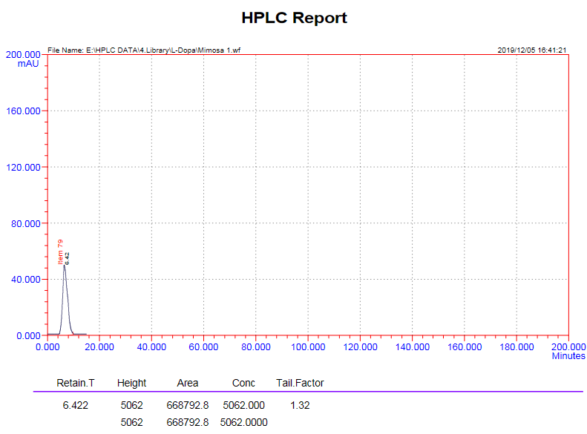Screen dimensions: 587x434
Task: Click the 160.000 y-axis tick label
Action: 23,111
